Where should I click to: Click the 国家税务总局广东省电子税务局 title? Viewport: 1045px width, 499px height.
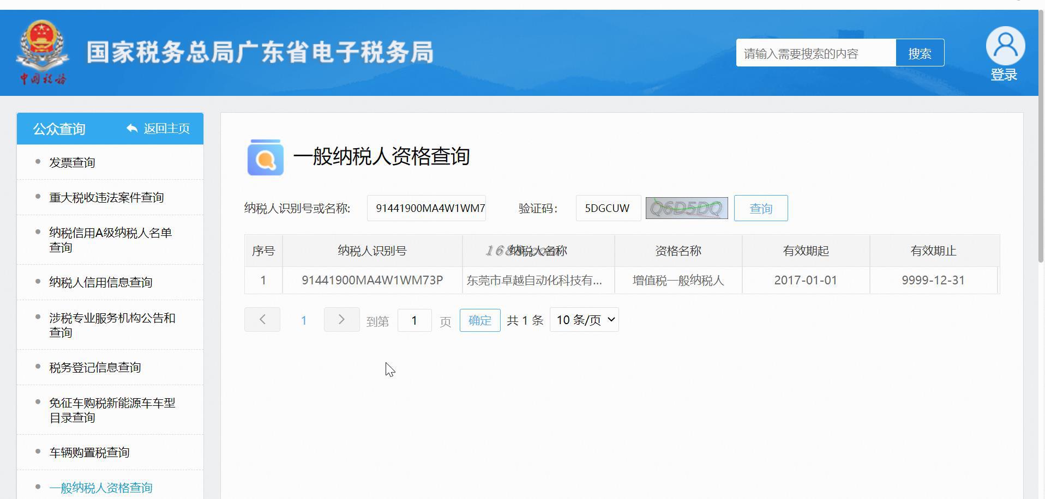tap(260, 52)
